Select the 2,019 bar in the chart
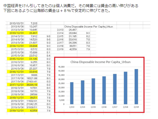Screen dimensions: 158x119 (x=136, y=87)
